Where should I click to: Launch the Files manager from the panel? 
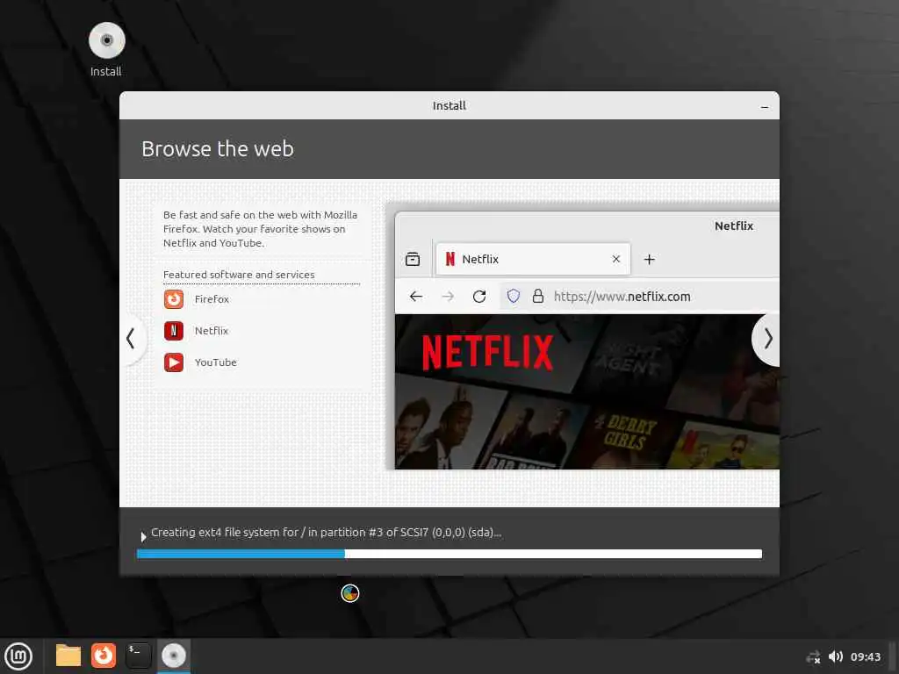[68, 656]
